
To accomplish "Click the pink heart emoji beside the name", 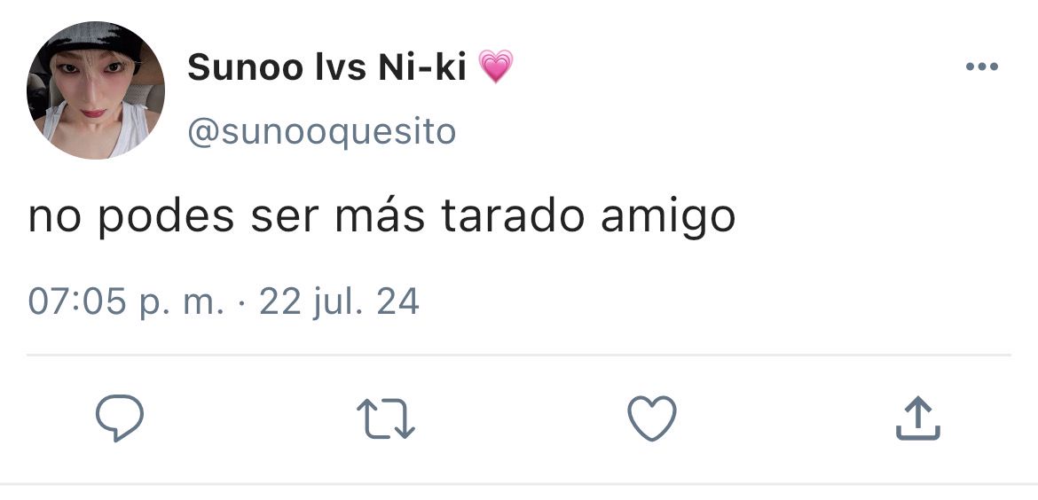I will coord(496,66).
